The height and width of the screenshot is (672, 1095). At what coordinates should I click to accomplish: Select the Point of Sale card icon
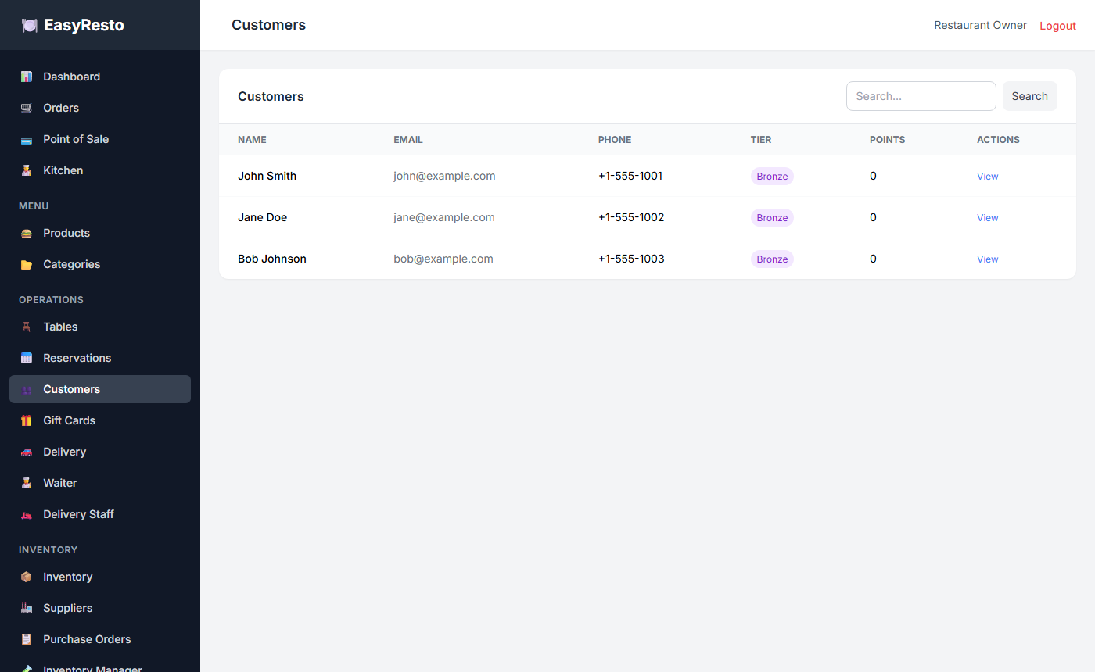(x=27, y=139)
